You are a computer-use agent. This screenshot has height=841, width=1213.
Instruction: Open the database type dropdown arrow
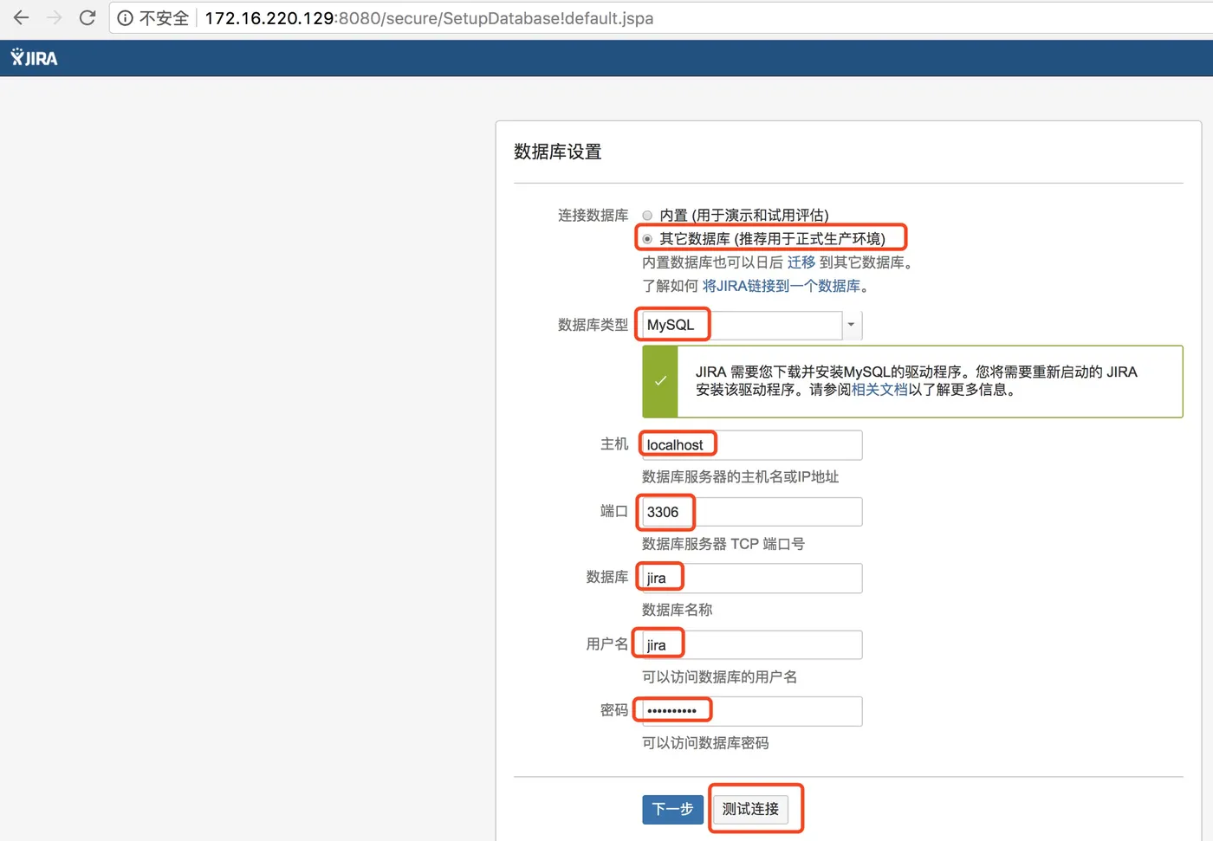tap(852, 325)
